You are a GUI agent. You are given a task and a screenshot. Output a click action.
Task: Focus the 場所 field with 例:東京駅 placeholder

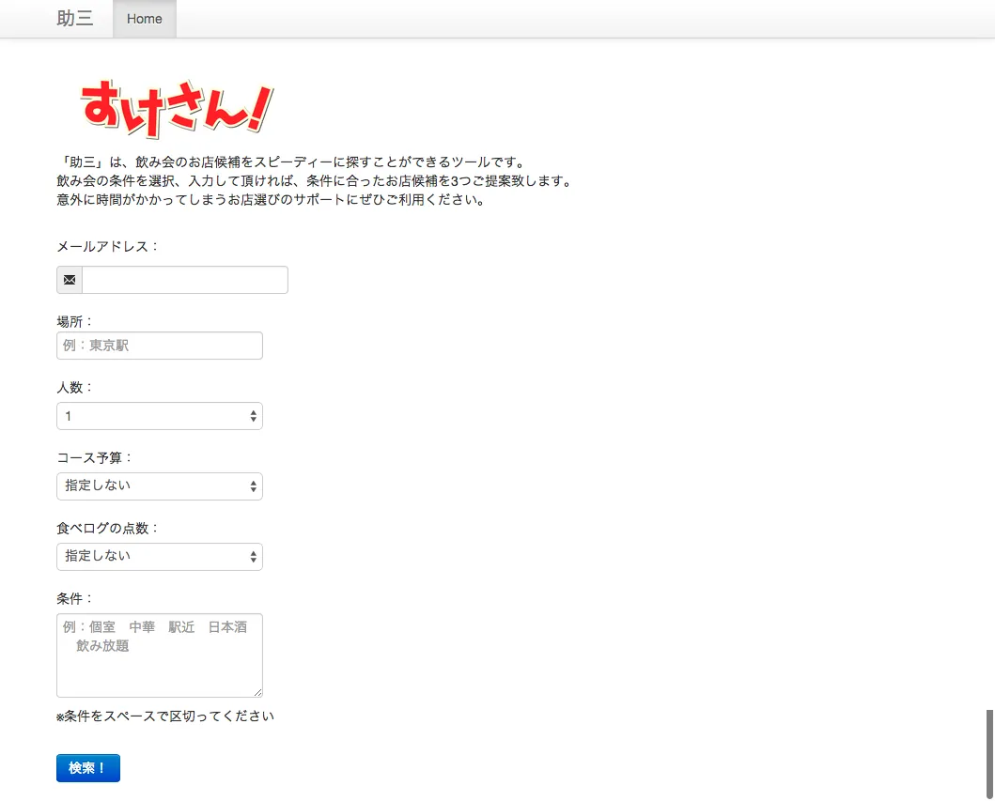click(x=160, y=346)
